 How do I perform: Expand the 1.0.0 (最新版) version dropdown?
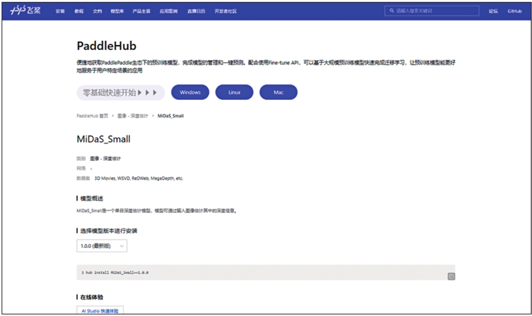tap(102, 246)
